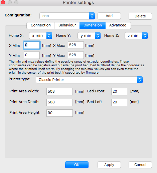Click the Bed Left input field
This screenshot has height=173, width=157.
(119, 102)
